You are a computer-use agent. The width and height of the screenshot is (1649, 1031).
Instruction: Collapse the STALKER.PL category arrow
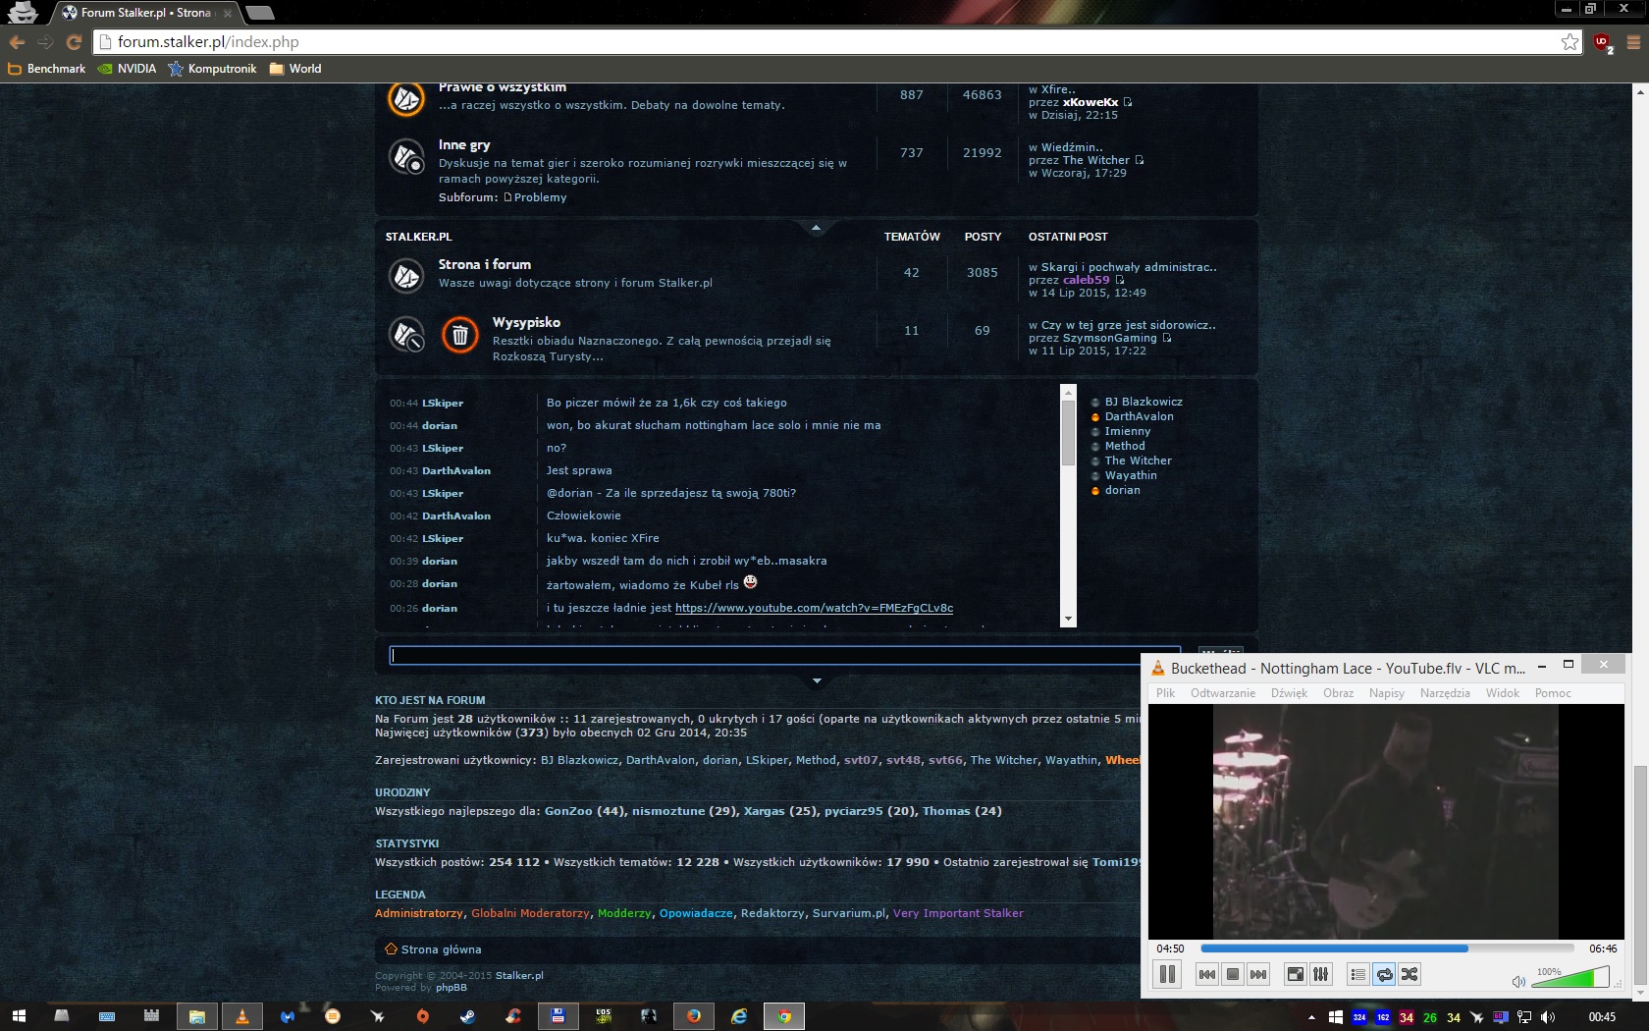pos(816,228)
